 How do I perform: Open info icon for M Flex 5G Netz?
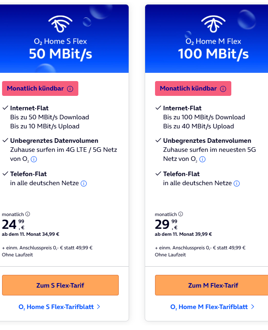click(202, 159)
